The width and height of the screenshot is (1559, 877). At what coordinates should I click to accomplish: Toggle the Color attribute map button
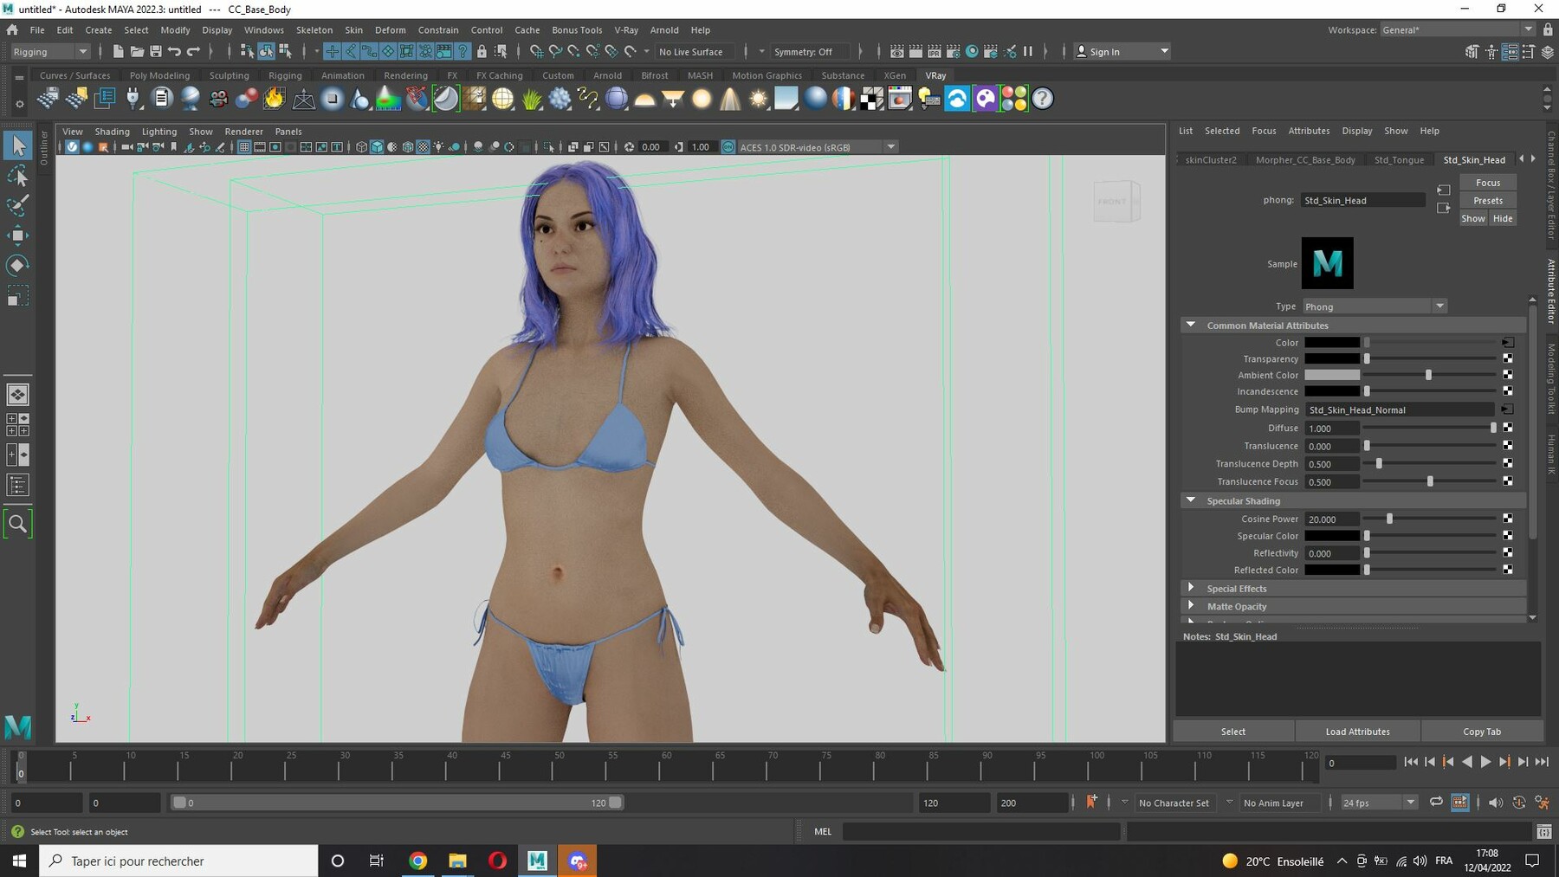click(1508, 342)
